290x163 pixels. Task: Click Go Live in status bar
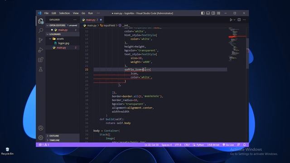pos(228,145)
